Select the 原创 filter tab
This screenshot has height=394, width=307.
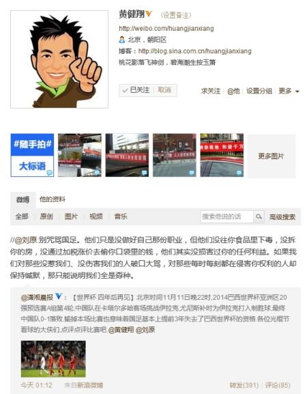point(46,216)
